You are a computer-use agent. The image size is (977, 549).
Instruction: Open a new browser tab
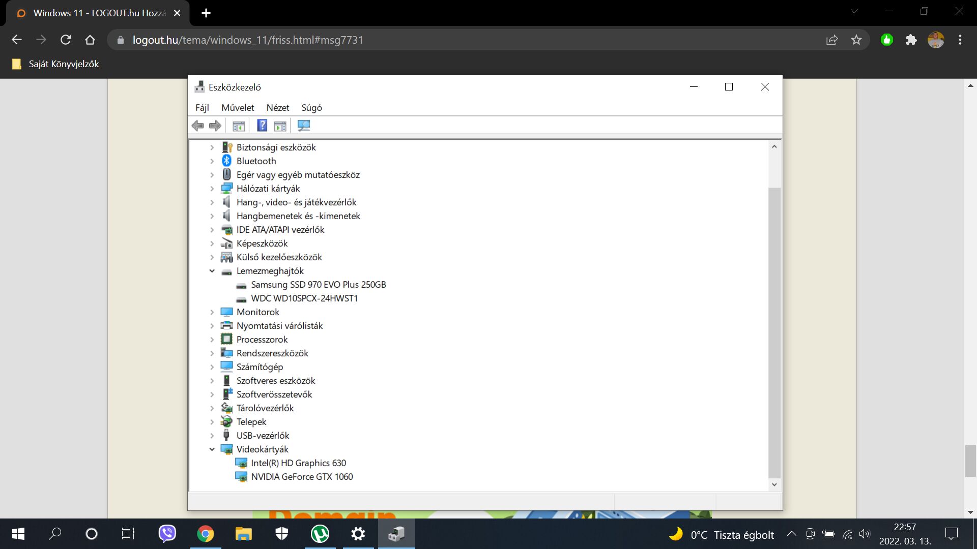(206, 13)
